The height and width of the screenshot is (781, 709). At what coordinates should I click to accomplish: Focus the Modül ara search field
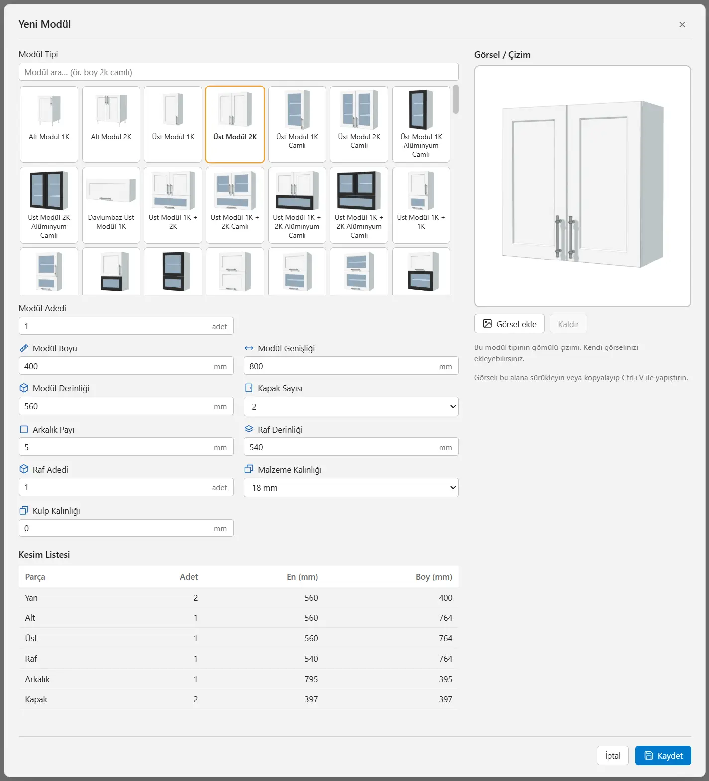pyautogui.click(x=239, y=72)
